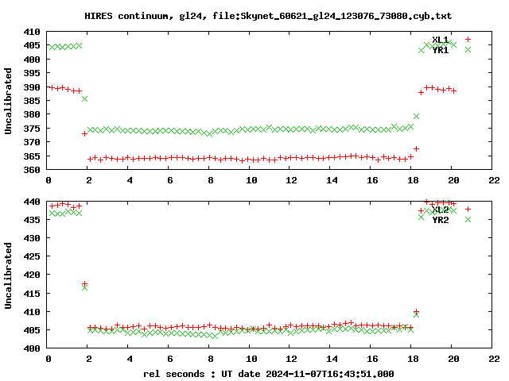Click the upper plot's Uncalibrated axis label
The width and height of the screenshot is (509, 381).
tap(8, 101)
